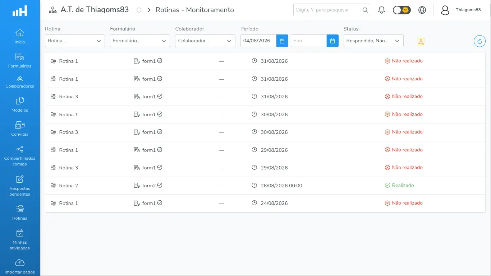
Task: Click the organization hierarchy icon
Action: (53, 10)
